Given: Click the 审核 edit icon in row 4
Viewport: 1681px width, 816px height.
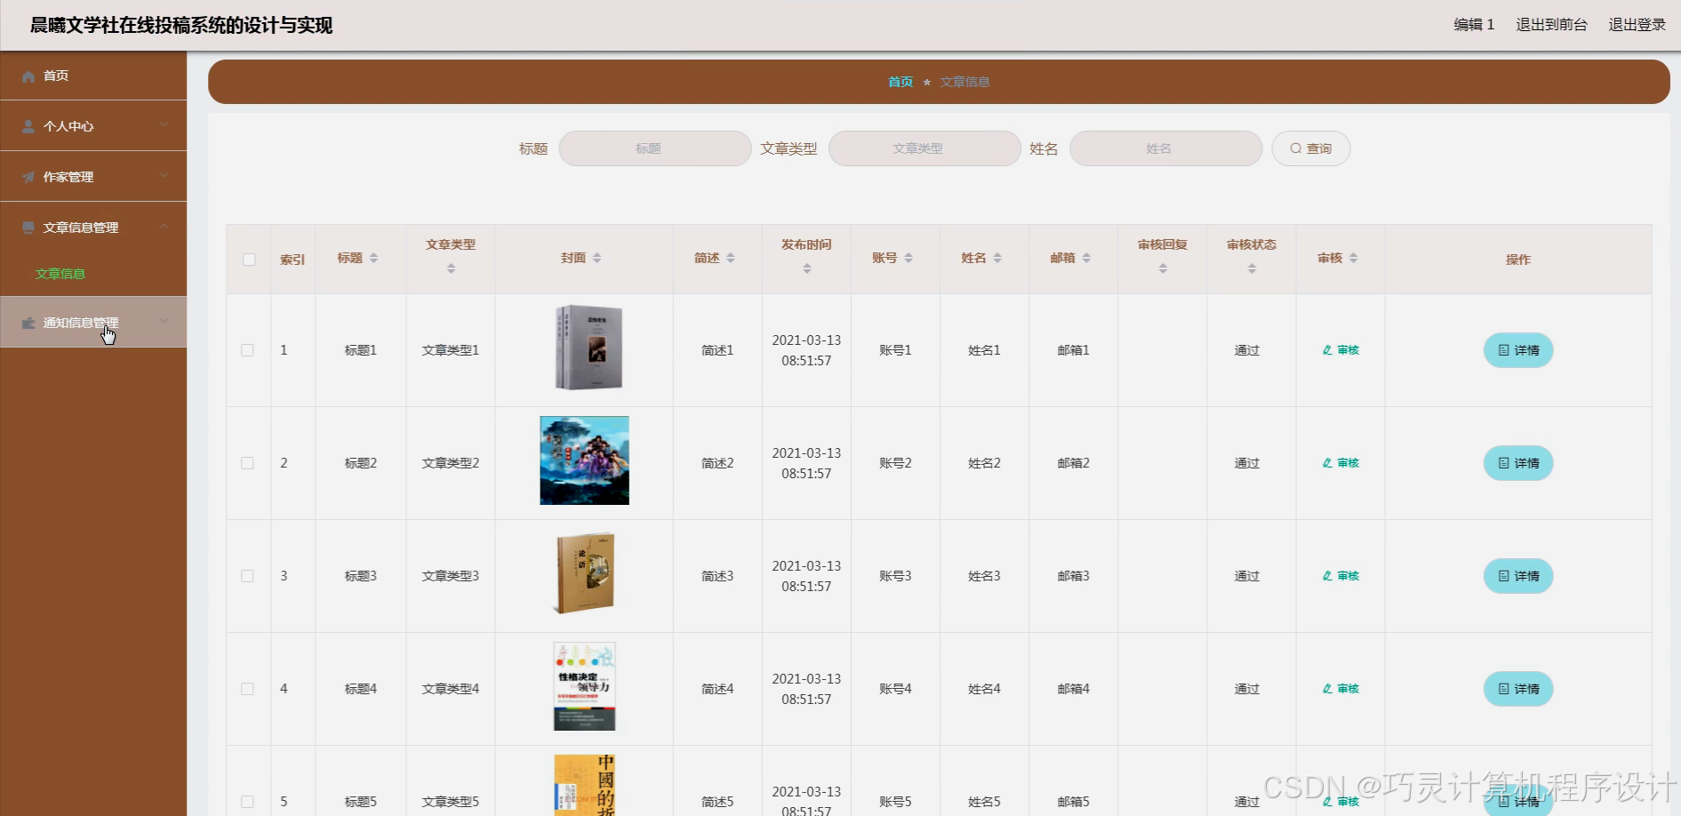Looking at the screenshot, I should (1327, 689).
